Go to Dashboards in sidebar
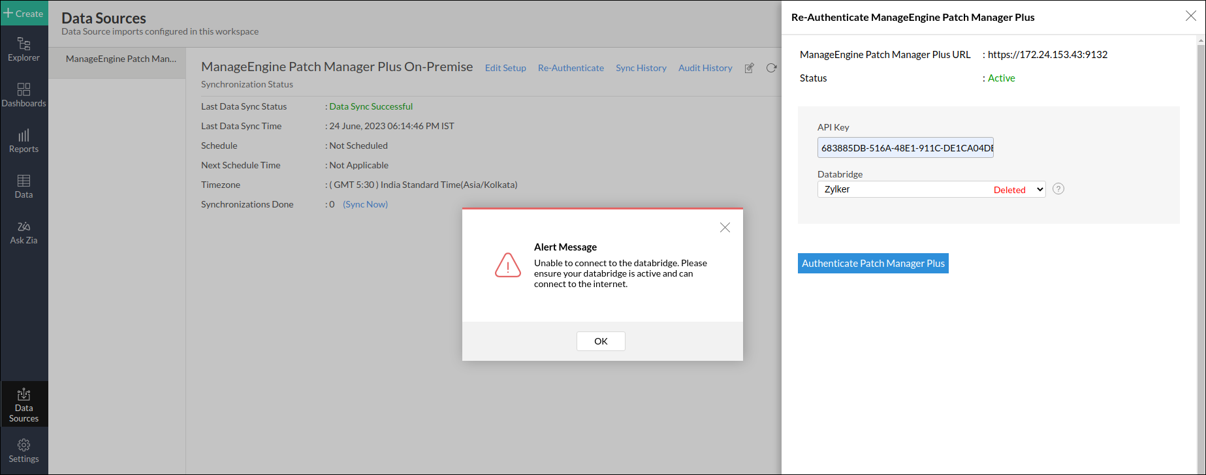Image resolution: width=1206 pixels, height=475 pixels. 24,95
